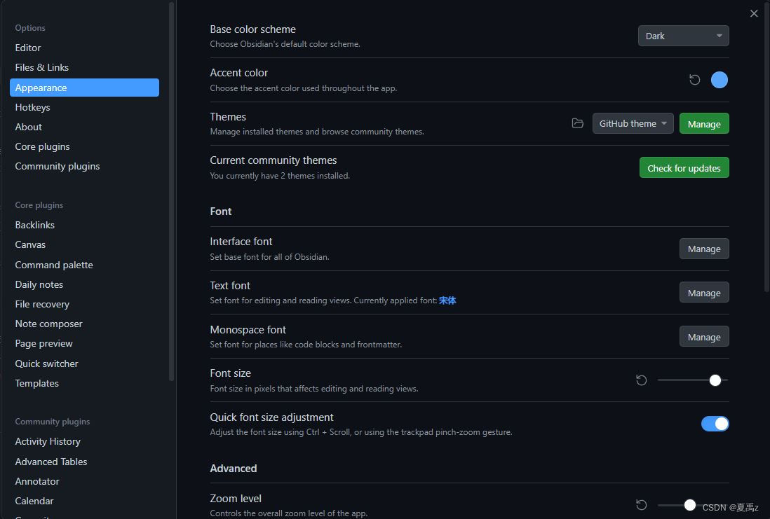Click Check for updates button
This screenshot has height=519, width=770.
[684, 168]
